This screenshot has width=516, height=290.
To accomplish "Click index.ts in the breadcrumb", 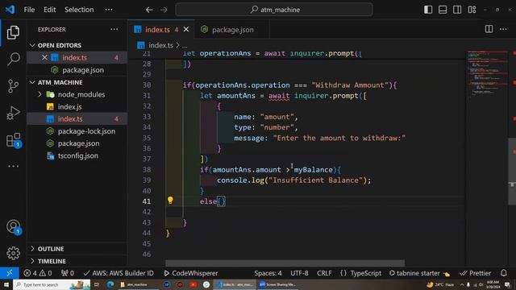I will point(160,45).
